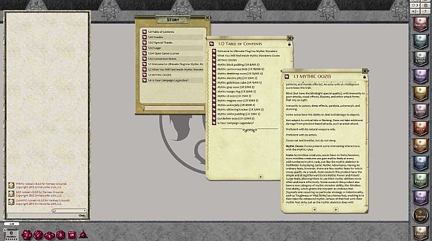Click link icon beside 1.0 Table of Contents
This screenshot has height=241, width=432.
(x=145, y=32)
